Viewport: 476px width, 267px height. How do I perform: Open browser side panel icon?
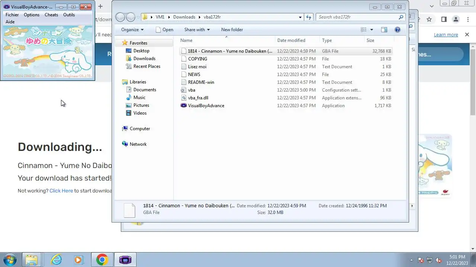point(444,19)
